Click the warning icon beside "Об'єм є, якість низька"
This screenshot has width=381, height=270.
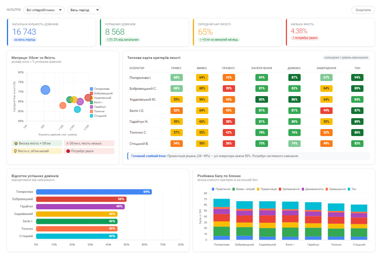(67, 143)
